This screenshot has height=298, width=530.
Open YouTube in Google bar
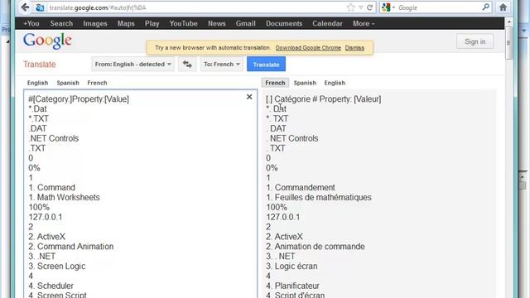(184, 23)
